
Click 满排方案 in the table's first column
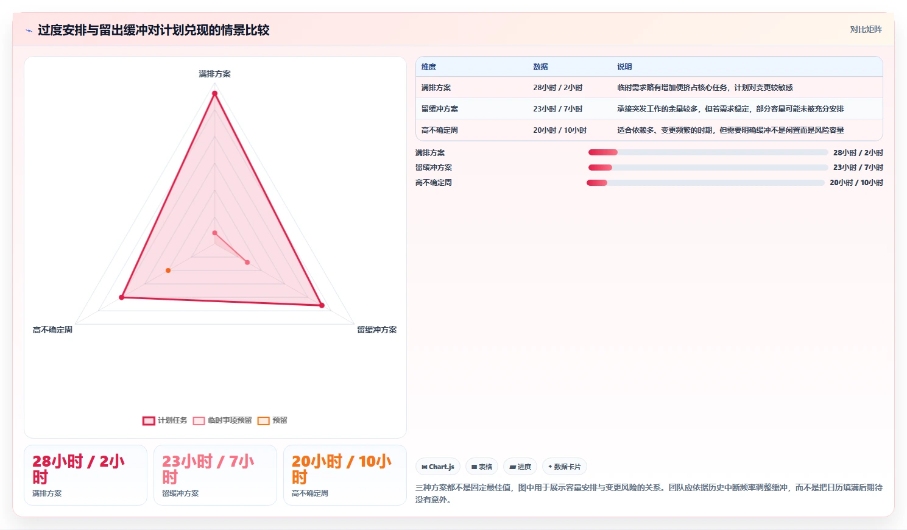[436, 88]
